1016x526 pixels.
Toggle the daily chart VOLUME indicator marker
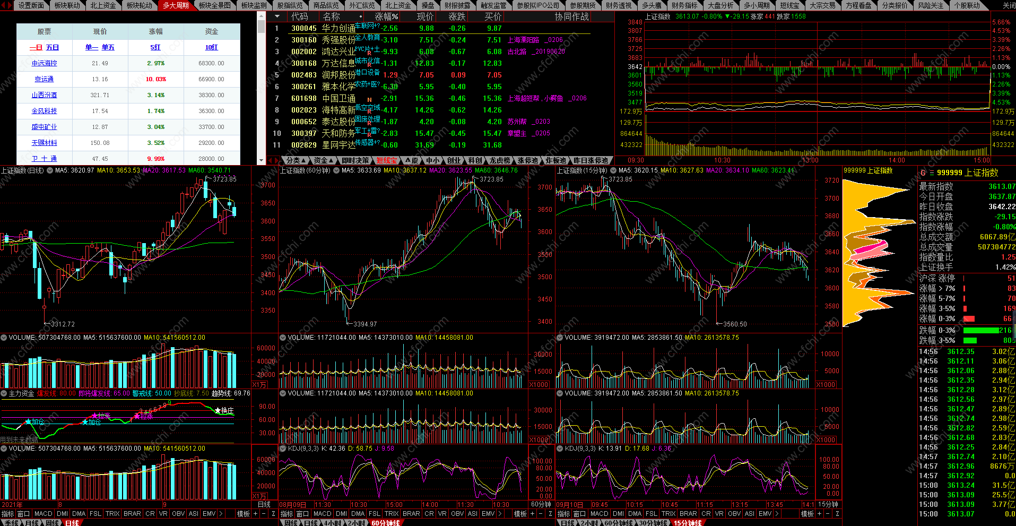point(4,337)
